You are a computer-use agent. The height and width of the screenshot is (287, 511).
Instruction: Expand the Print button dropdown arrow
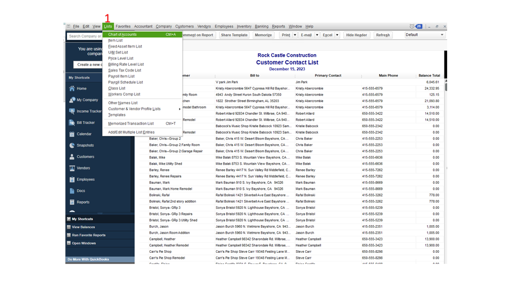pos(295,35)
